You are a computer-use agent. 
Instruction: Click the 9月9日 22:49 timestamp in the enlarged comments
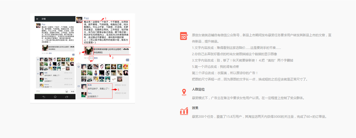tap(121, 93)
